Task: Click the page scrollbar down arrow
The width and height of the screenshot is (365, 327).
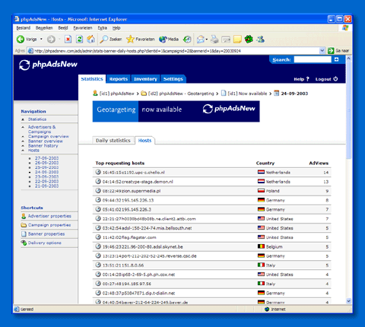Action: click(348, 301)
